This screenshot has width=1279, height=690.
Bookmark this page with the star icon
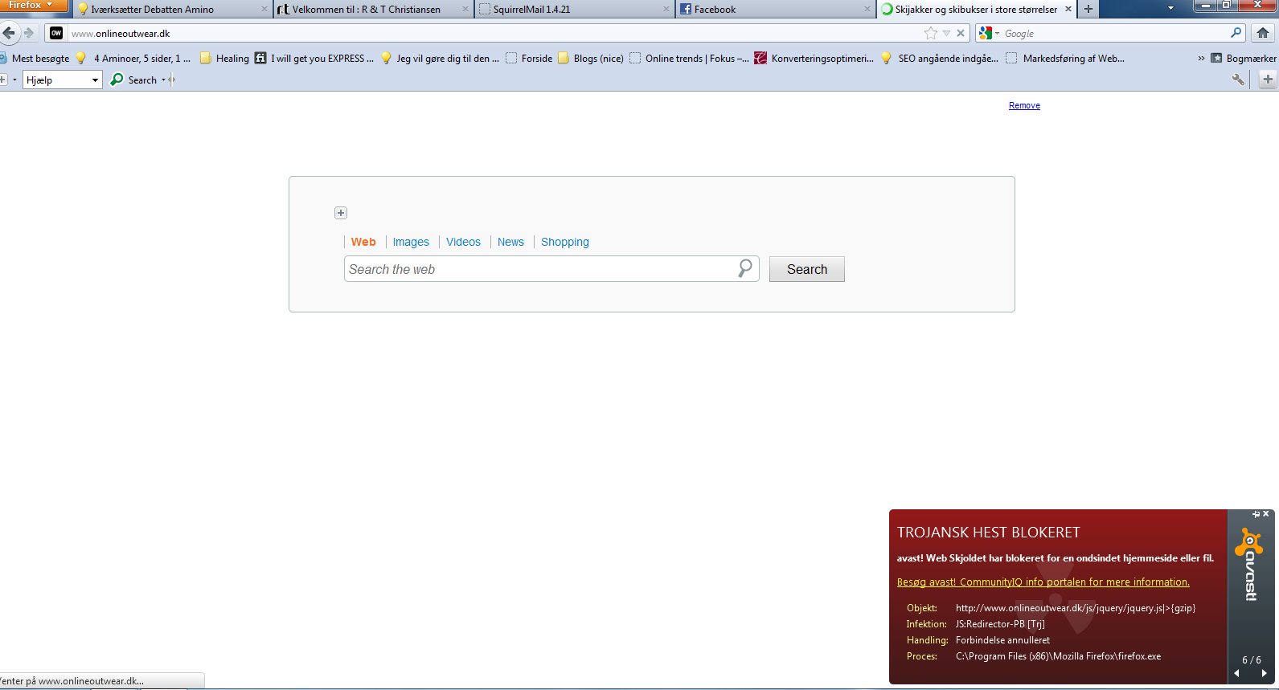931,33
